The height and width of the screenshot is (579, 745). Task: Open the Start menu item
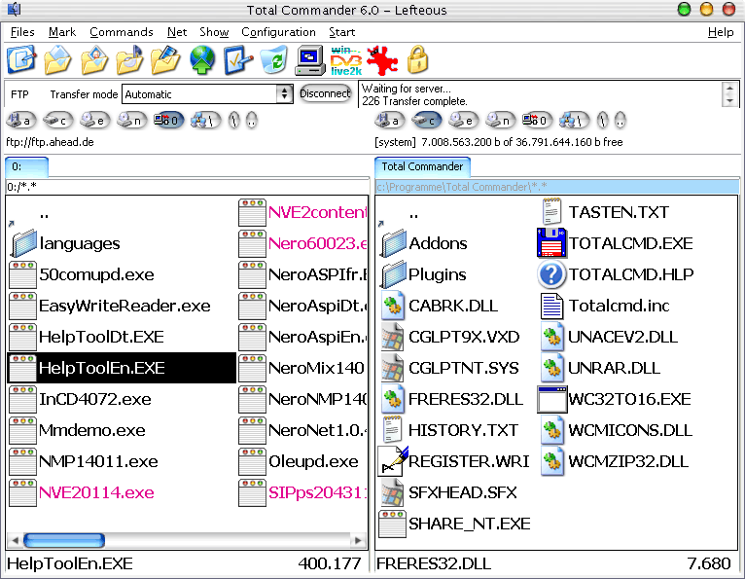(341, 32)
